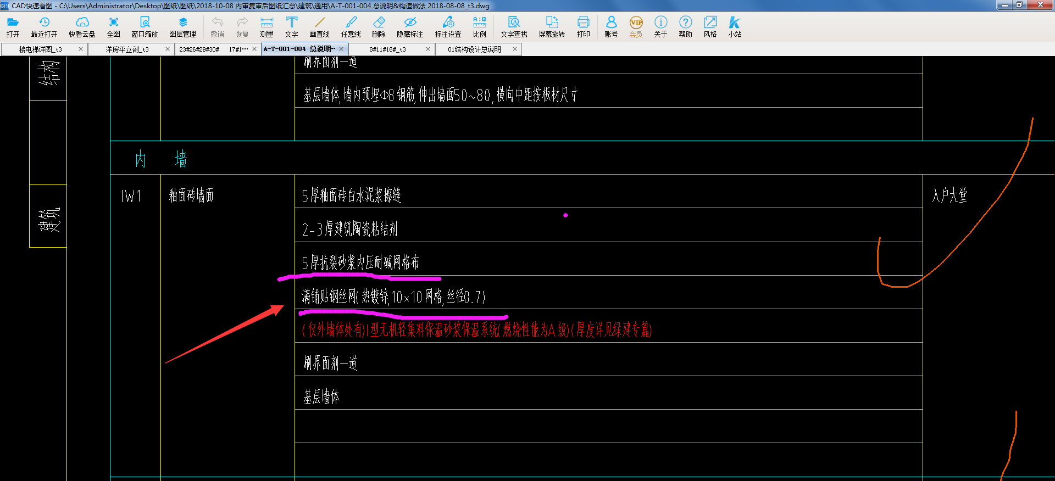
Task: Restore down the CAD快速看图 window
Action: 1019,5
